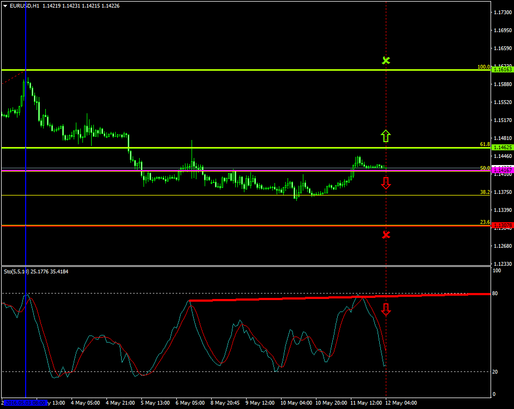This screenshot has height=409, width=514.
Task: Click the green 1.16163 price label
Action: coord(502,70)
